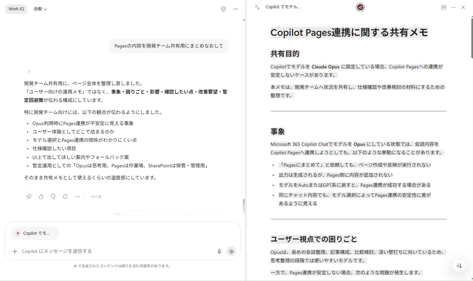Click the plus add content icon
The height and width of the screenshot is (281, 473).
tap(15, 252)
